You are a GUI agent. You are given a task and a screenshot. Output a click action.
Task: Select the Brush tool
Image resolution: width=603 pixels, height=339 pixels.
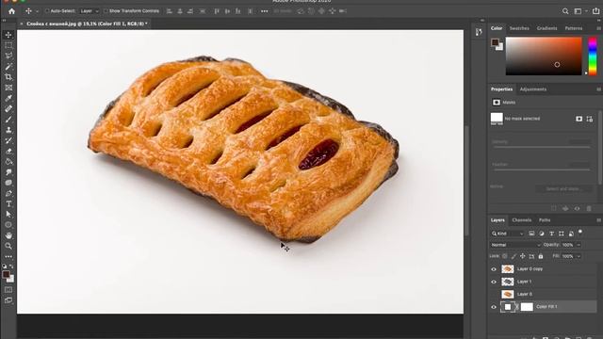click(8, 120)
